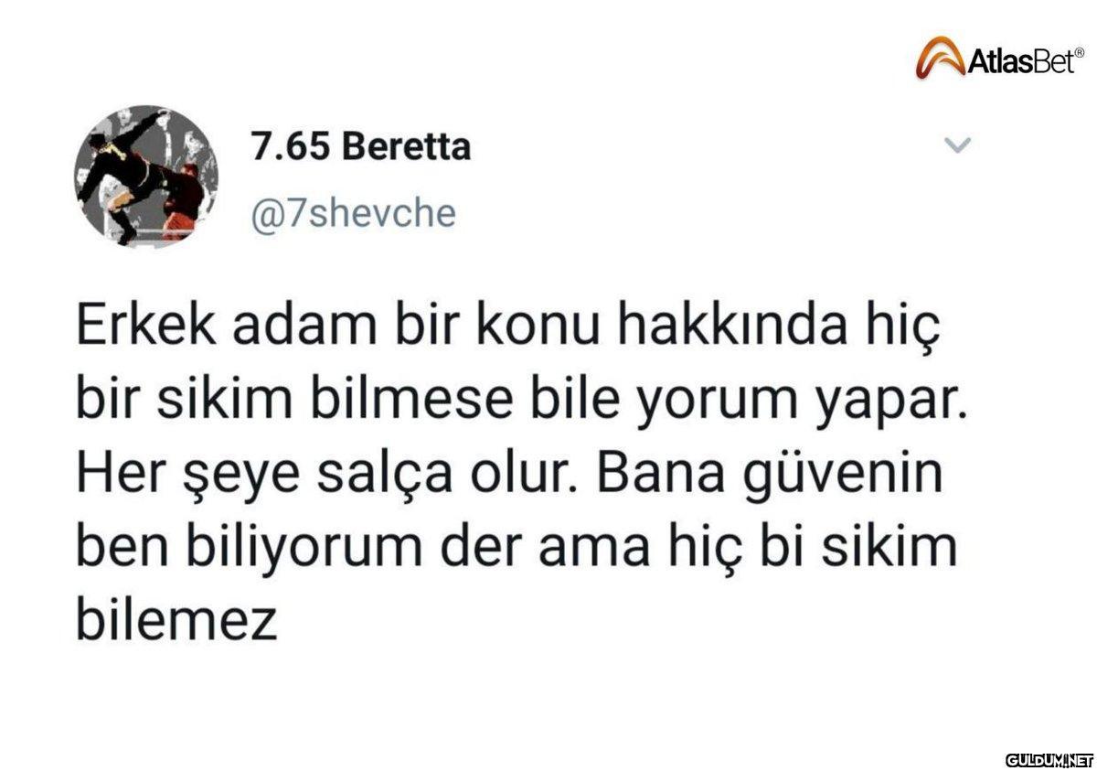Viewport: 1097px width, 771px height.
Task: Visit the @7shevche handle link
Action: tap(353, 213)
